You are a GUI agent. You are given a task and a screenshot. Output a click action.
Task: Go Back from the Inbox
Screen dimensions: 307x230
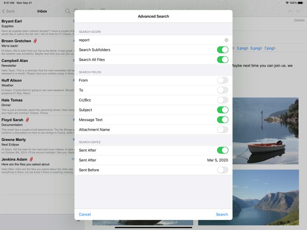(x=8, y=11)
